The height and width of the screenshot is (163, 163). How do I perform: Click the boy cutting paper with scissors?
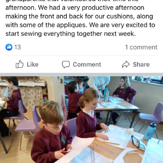51,133
